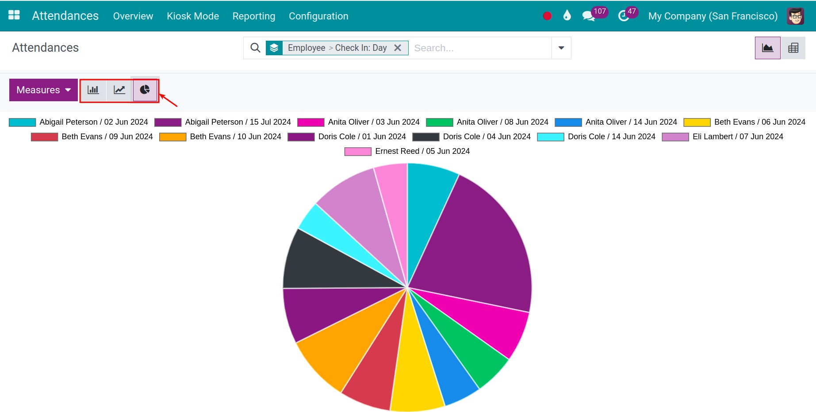This screenshot has height=412, width=816.
Task: Click the water drop debug icon
Action: click(x=567, y=16)
